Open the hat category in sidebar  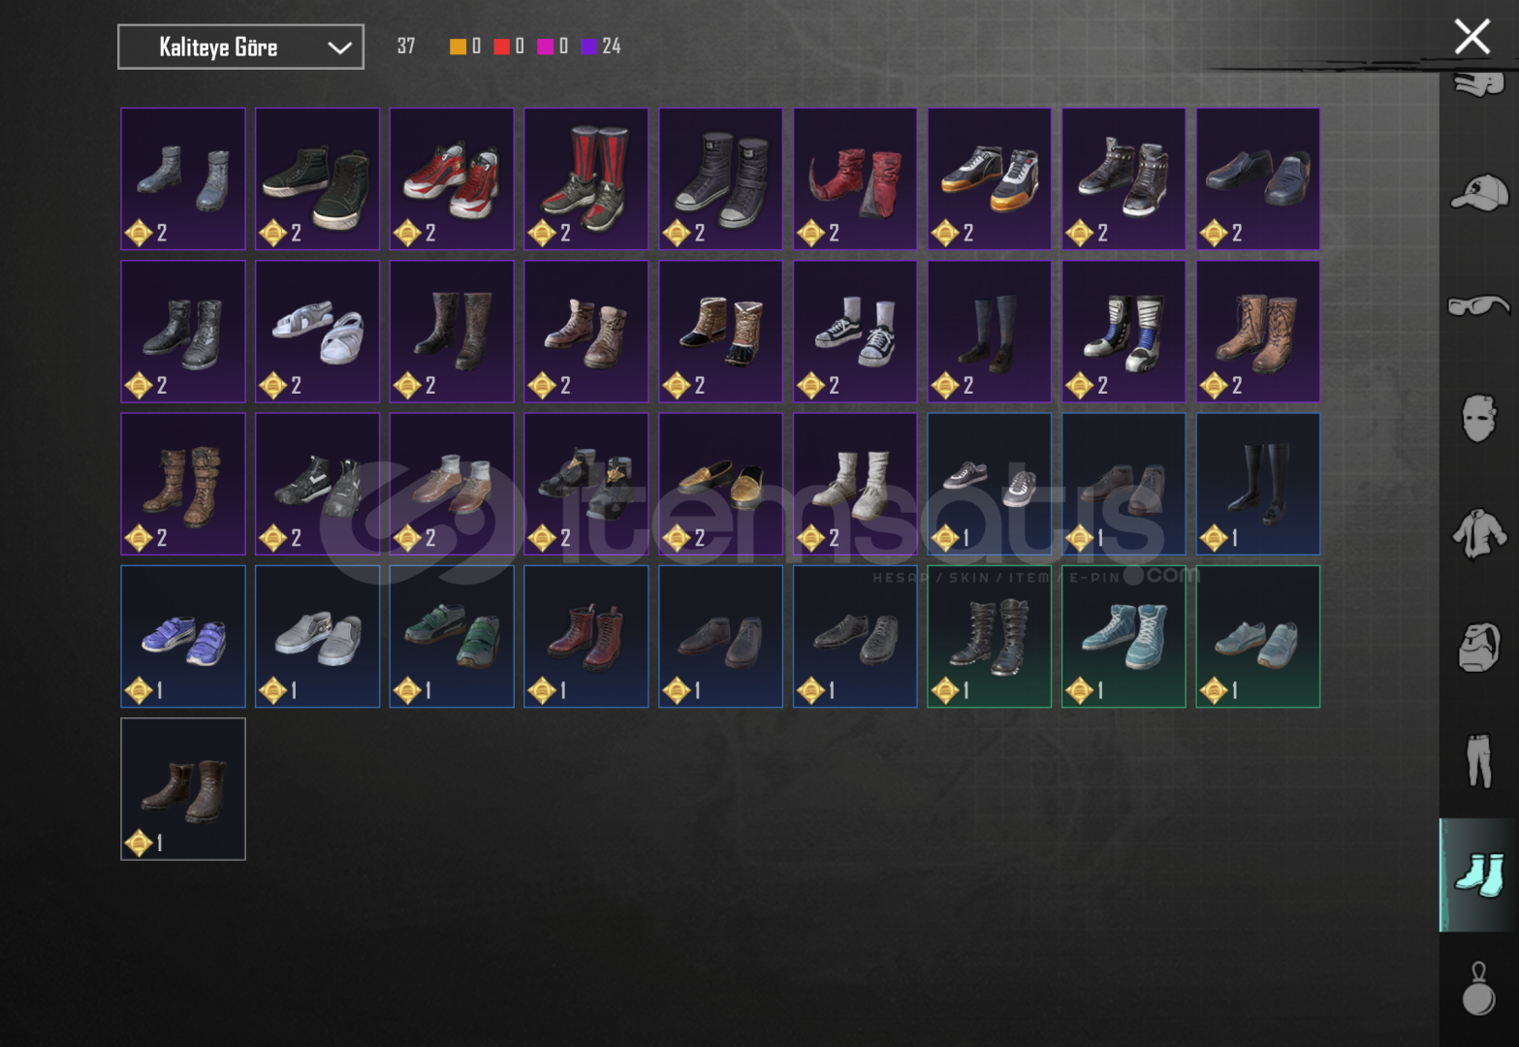(1478, 193)
